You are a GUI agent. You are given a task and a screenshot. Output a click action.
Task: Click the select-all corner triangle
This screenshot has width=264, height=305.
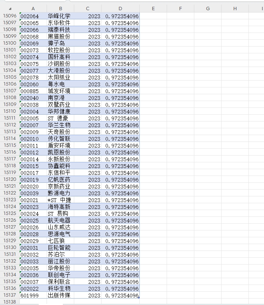point(10,9)
